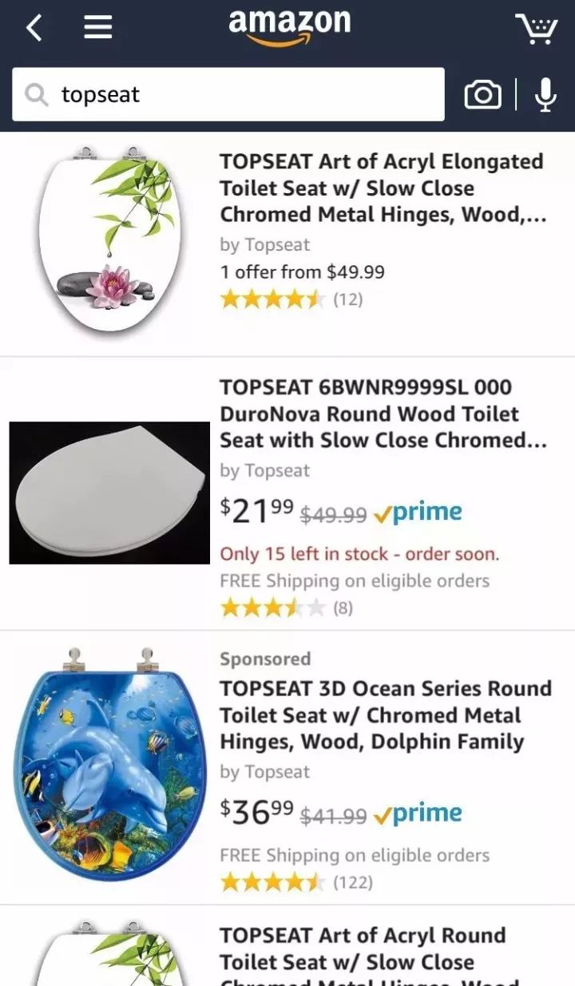Start voice search with microphone icon
This screenshot has width=575, height=986.
click(x=546, y=95)
